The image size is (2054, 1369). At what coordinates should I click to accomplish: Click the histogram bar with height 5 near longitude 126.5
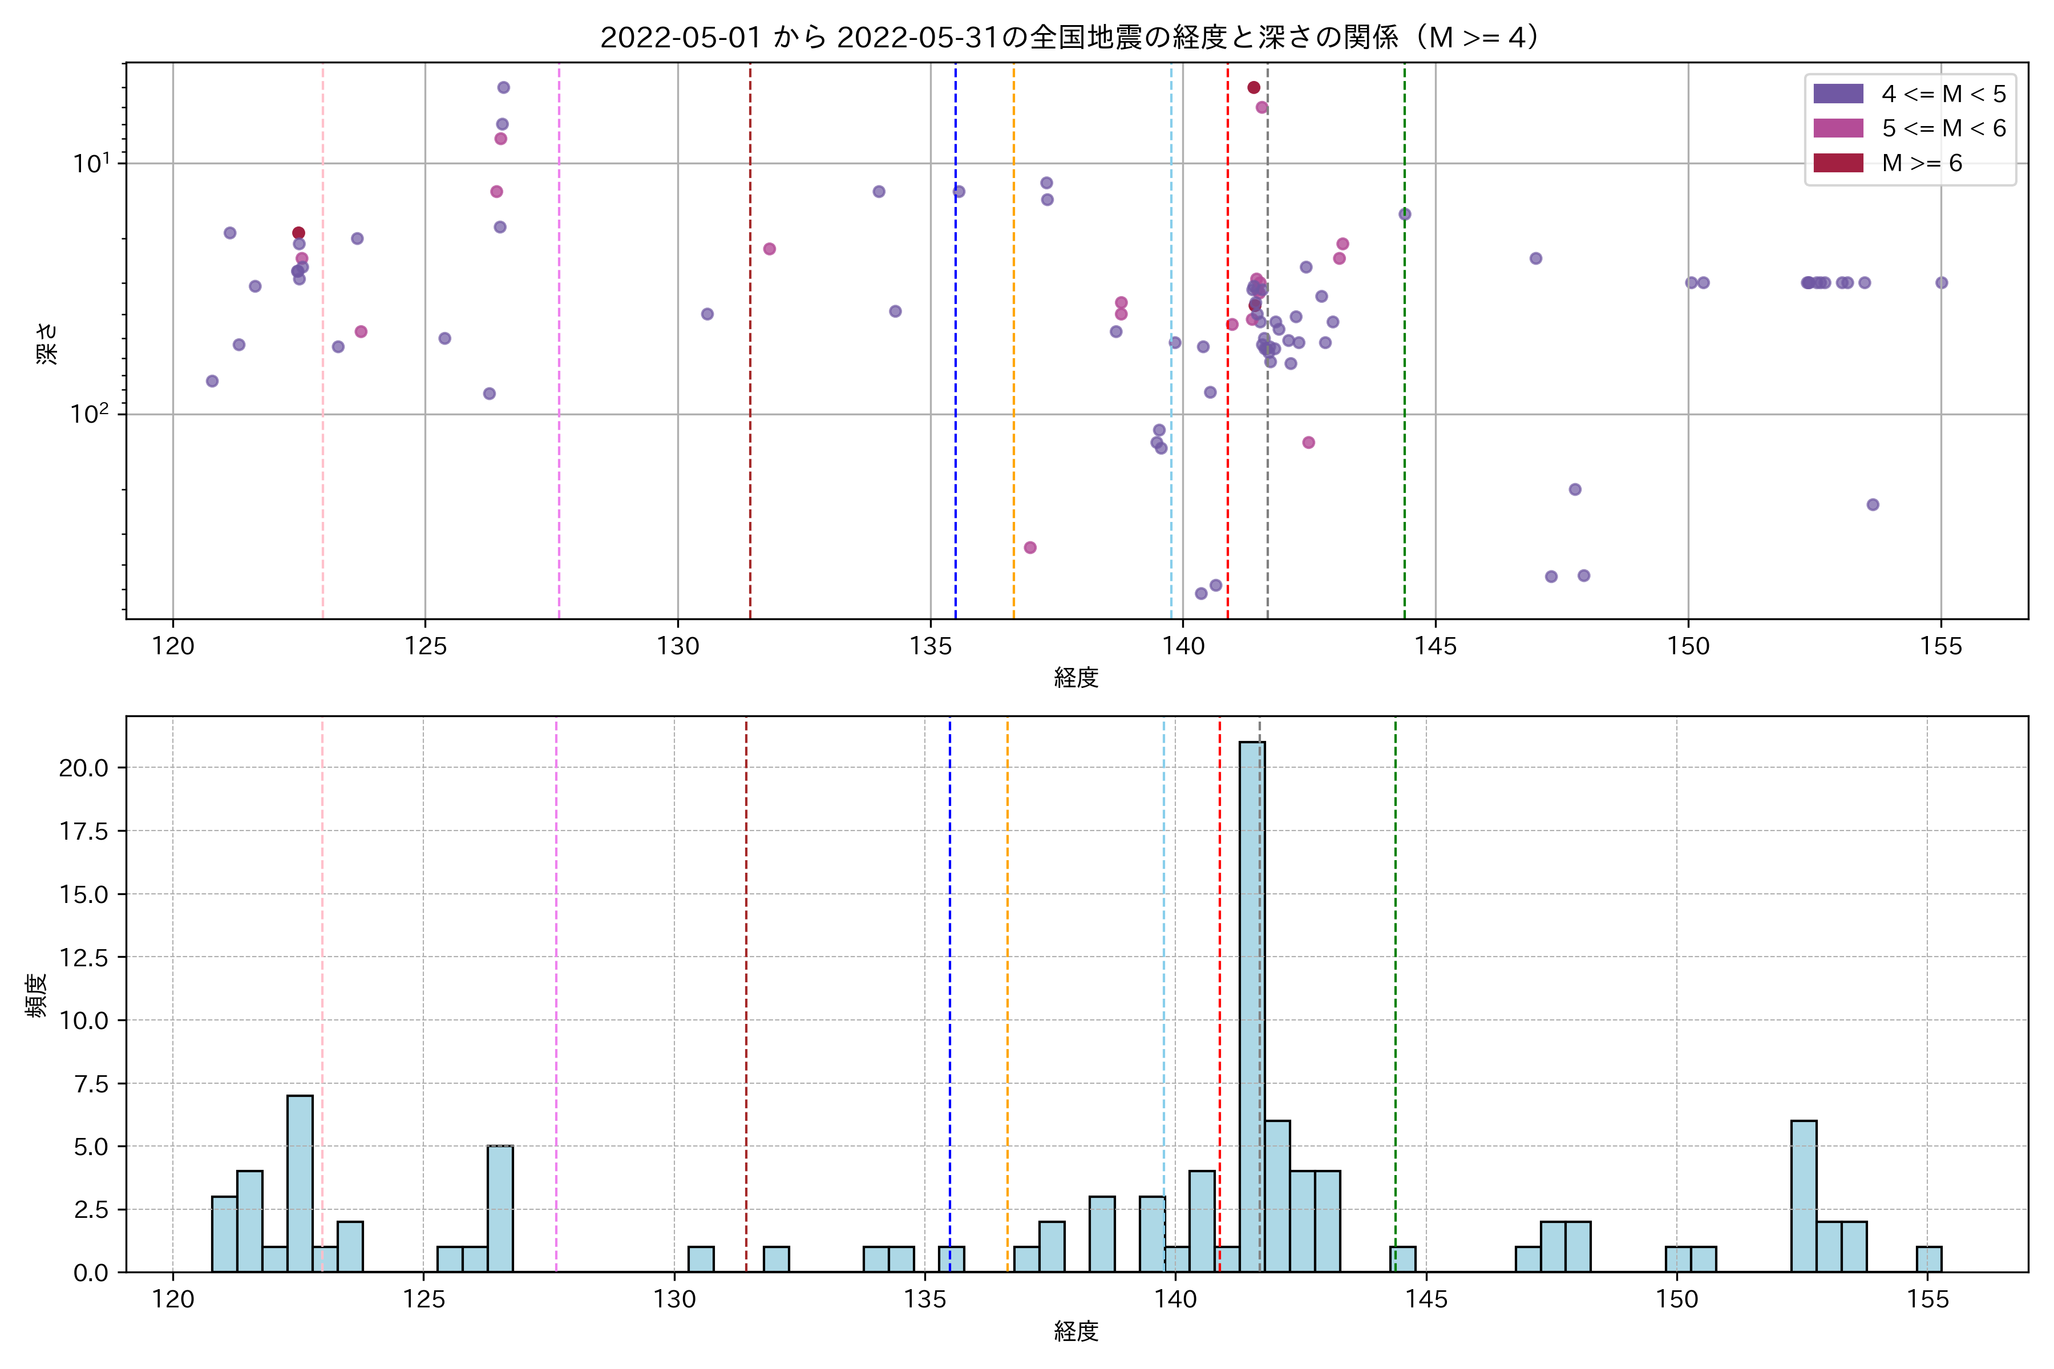click(x=500, y=1208)
